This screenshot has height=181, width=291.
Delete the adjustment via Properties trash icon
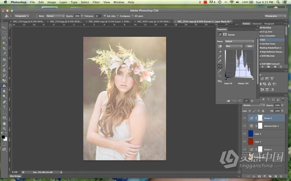click(x=252, y=101)
